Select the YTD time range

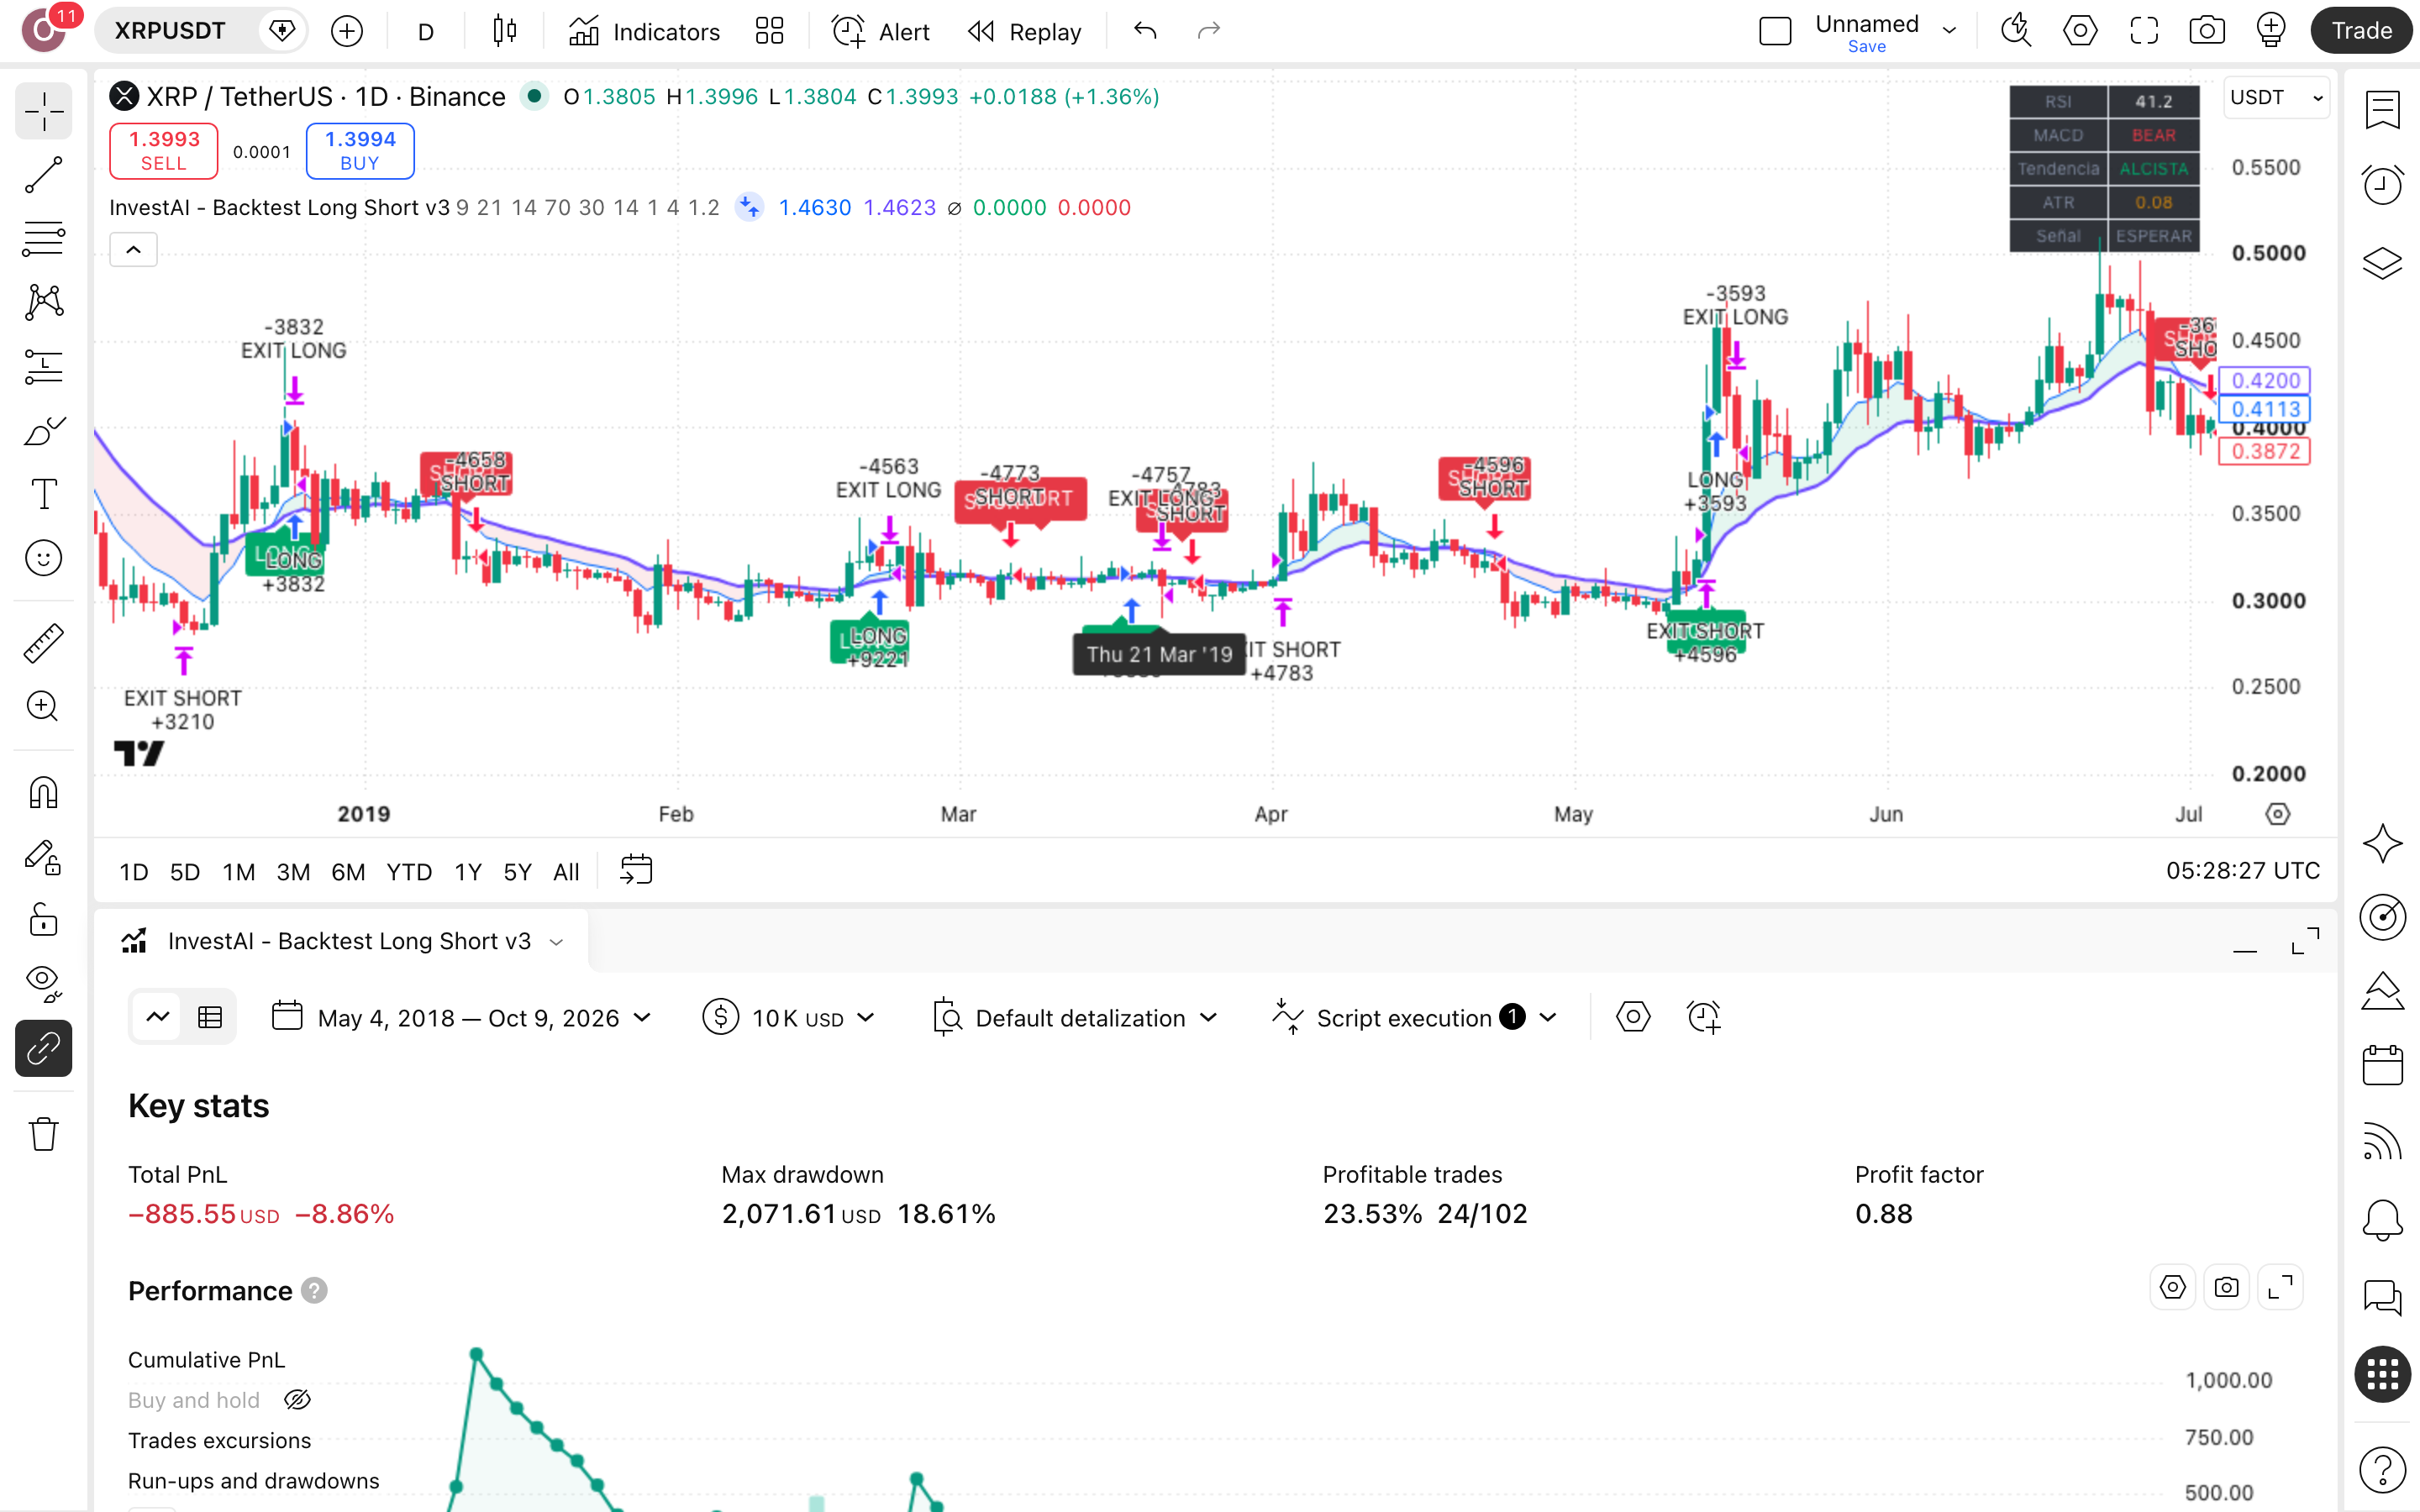point(409,872)
